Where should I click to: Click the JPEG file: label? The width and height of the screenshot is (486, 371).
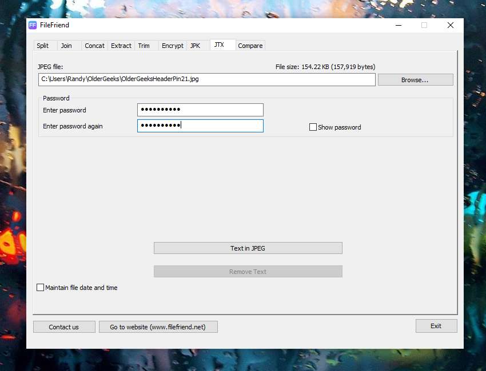click(x=50, y=67)
